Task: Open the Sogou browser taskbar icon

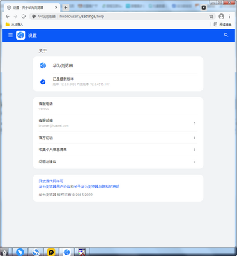Action: click(x=36, y=252)
